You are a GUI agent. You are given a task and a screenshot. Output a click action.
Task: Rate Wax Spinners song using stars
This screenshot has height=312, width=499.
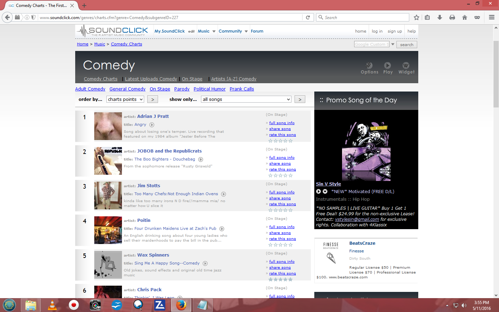(x=281, y=279)
